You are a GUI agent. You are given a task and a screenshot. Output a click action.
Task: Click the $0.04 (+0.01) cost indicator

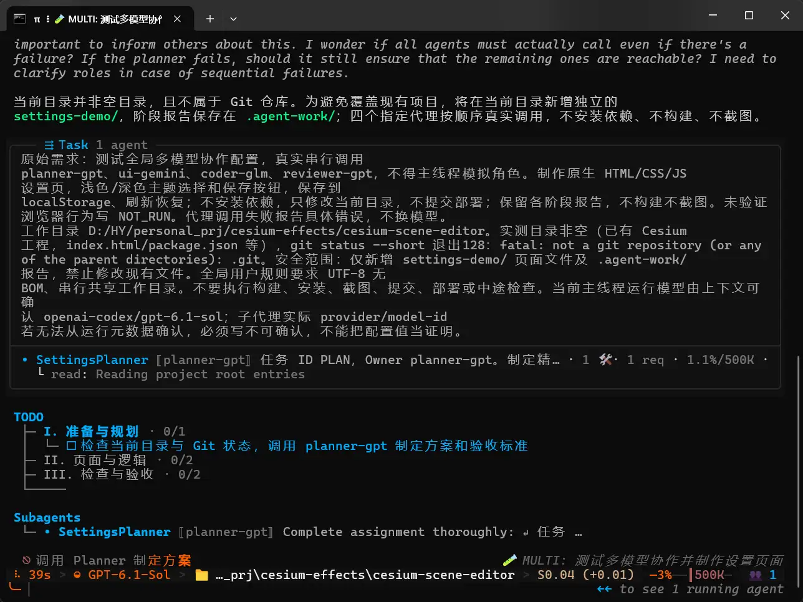click(x=585, y=575)
